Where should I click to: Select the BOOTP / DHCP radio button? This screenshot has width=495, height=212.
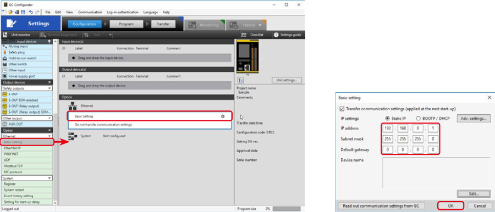pyautogui.click(x=419, y=119)
